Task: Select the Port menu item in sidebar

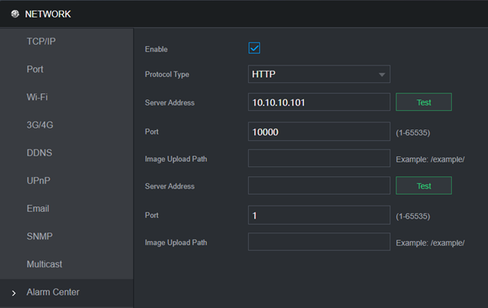Action: [35, 69]
